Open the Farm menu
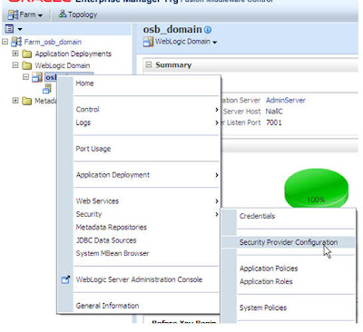363x332 pixels. tap(25, 15)
